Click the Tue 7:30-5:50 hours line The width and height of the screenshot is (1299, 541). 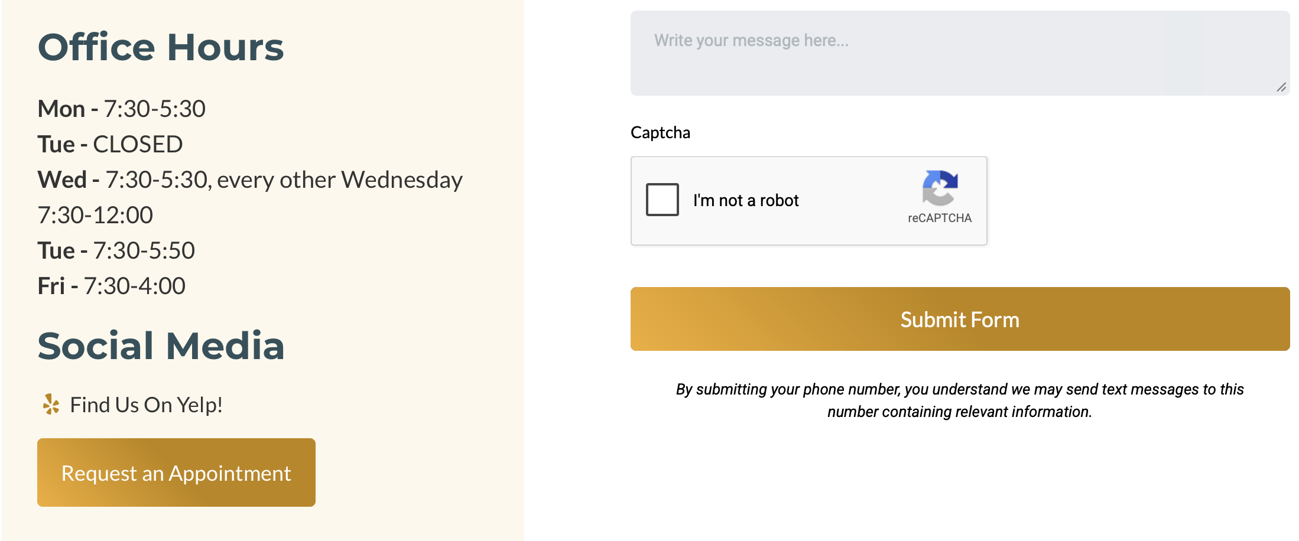tap(116, 250)
